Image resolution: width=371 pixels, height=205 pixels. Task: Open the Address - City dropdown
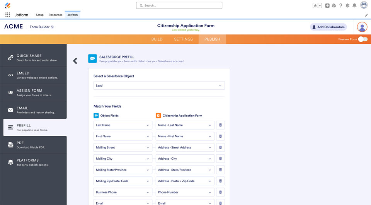pos(185,159)
